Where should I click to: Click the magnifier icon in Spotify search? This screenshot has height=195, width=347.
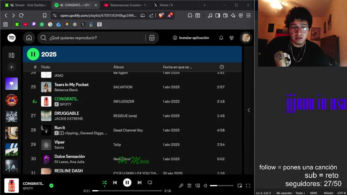point(43,38)
